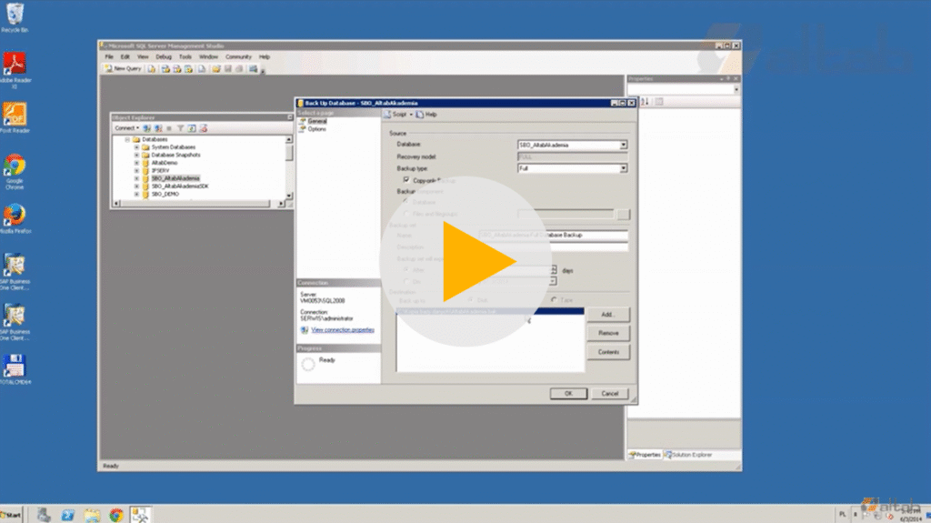Click Disconnect icon in Object Explorer toolbar
This screenshot has height=523, width=931.
pyautogui.click(x=158, y=128)
